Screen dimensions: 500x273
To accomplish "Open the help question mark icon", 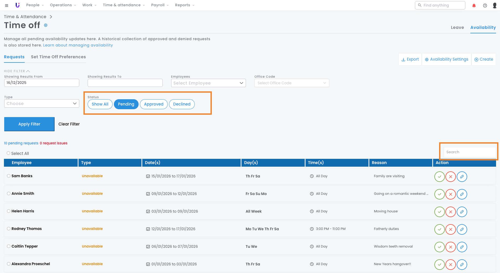I will point(485,5).
